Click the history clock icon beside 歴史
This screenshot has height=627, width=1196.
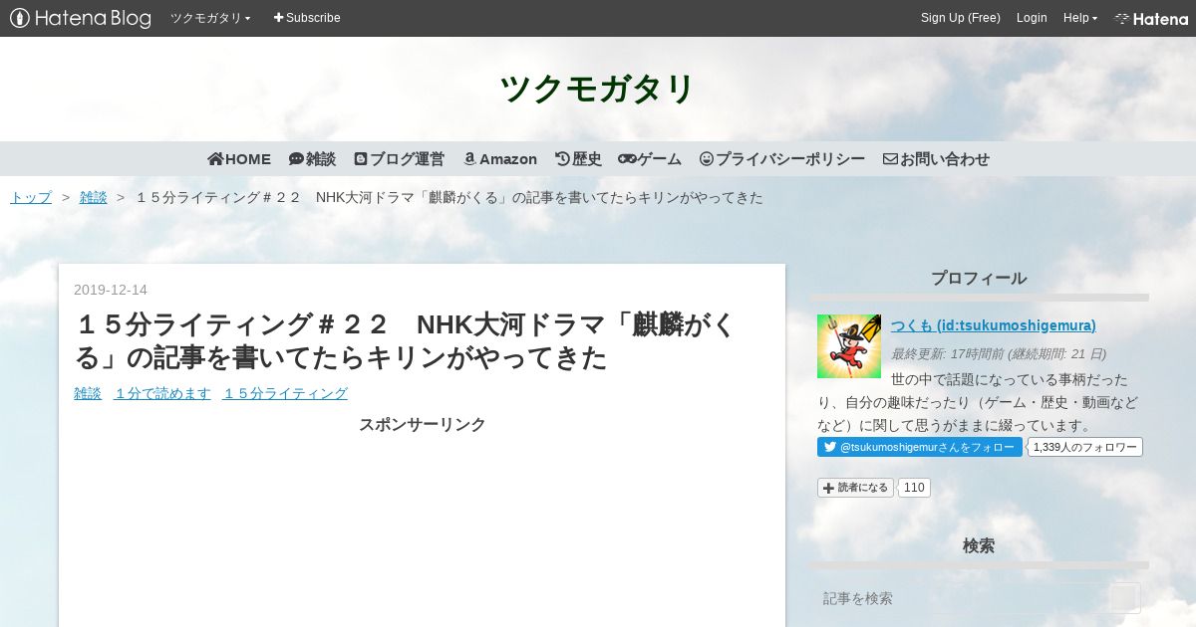point(562,159)
